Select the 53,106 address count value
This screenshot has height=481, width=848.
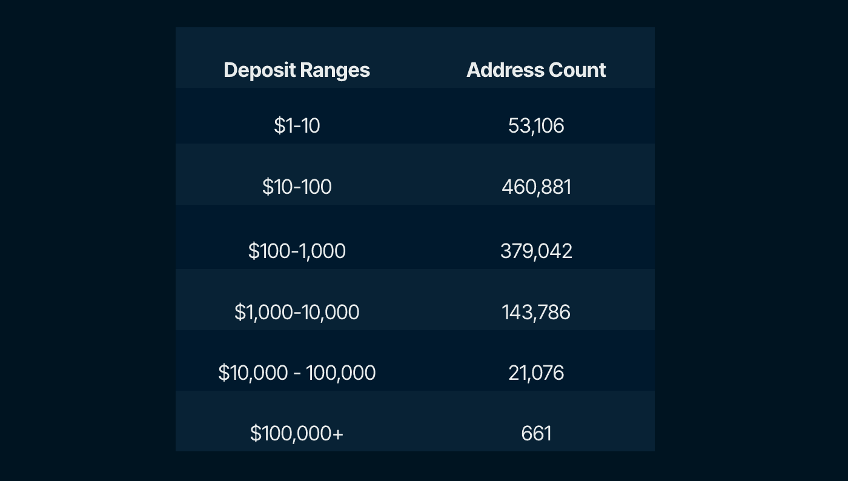click(536, 125)
